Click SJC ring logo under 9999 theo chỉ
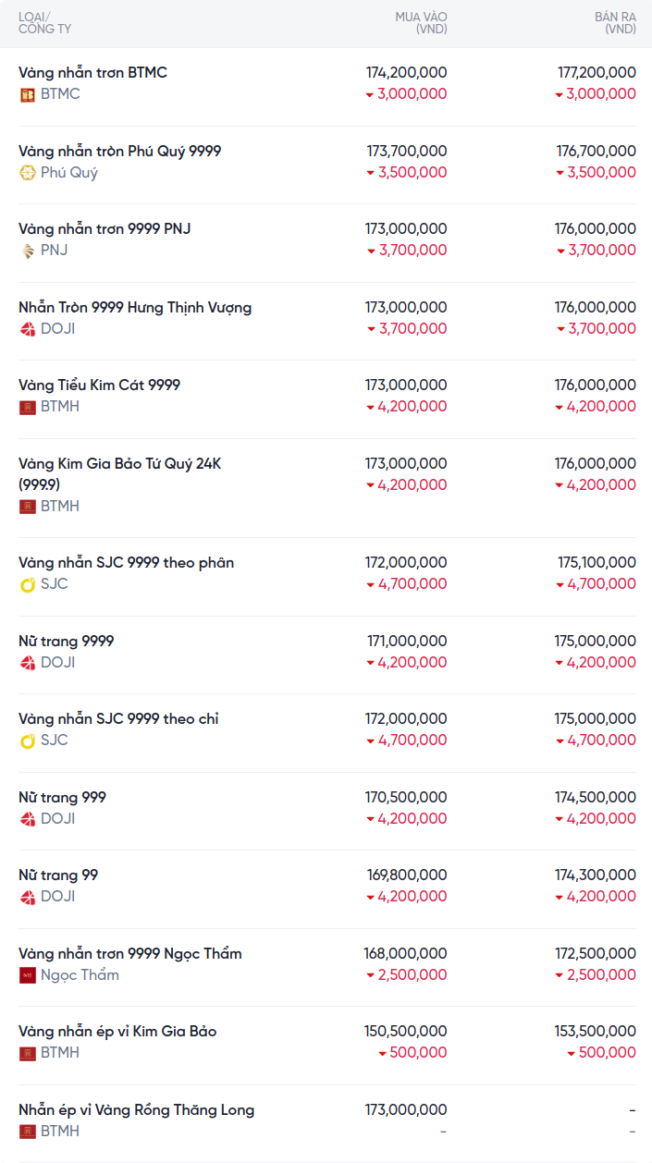 pyautogui.click(x=28, y=741)
